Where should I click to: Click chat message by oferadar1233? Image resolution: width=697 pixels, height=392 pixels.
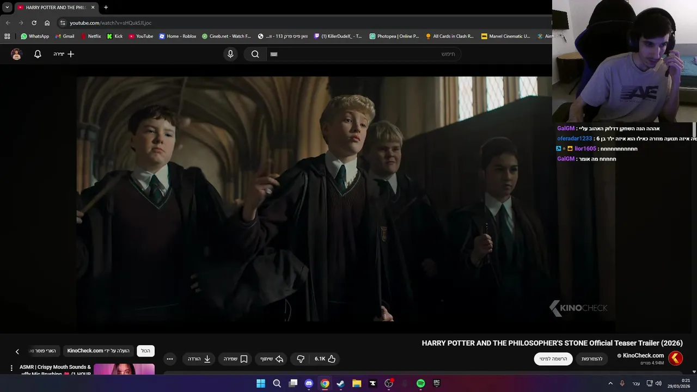[x=627, y=138]
